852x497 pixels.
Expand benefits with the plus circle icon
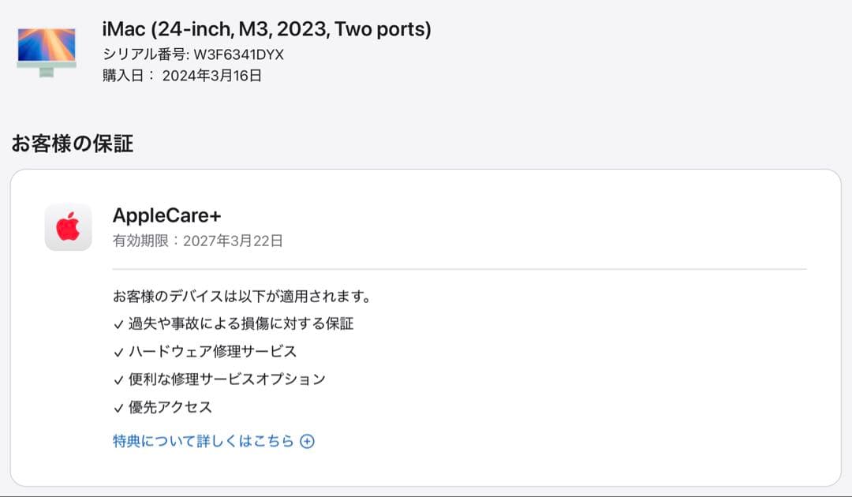(x=308, y=442)
